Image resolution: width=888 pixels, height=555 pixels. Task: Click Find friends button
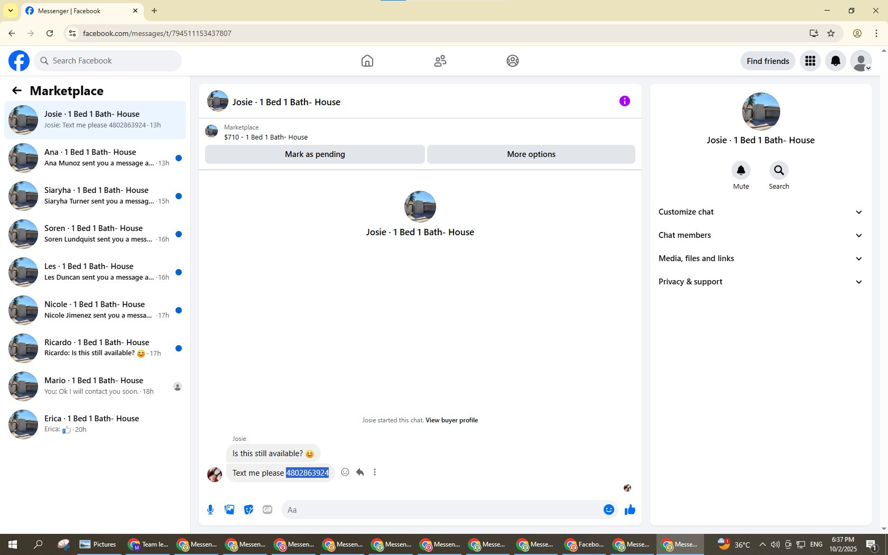point(767,61)
